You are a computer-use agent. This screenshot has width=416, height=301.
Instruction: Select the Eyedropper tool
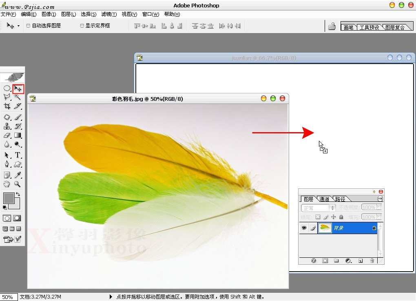(x=18, y=175)
